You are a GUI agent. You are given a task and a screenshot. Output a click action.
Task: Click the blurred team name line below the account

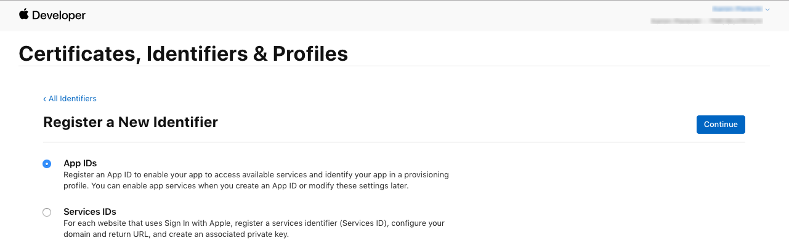pyautogui.click(x=706, y=20)
